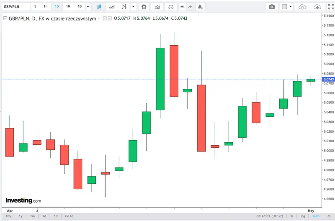Click the compare symbols scales icon

(x=171, y=7)
